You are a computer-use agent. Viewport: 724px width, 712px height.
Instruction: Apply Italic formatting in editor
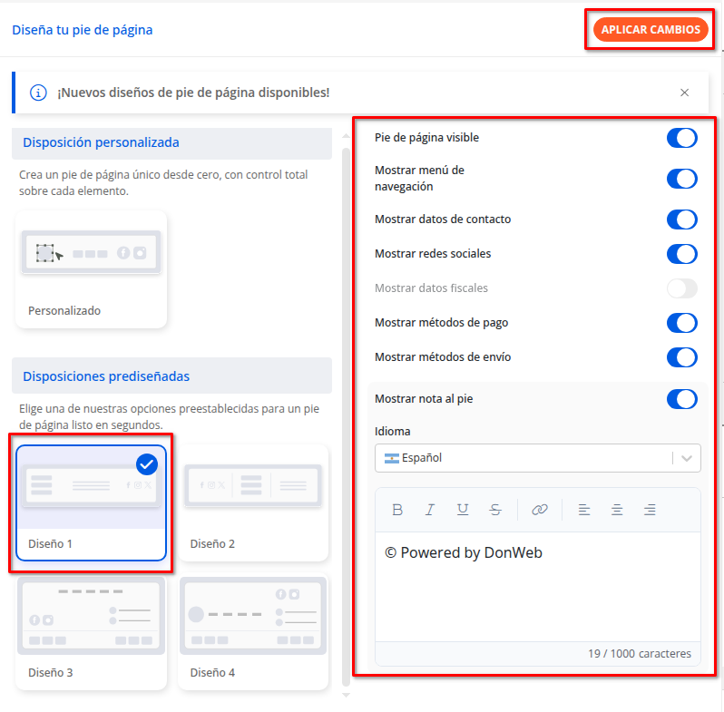click(430, 510)
